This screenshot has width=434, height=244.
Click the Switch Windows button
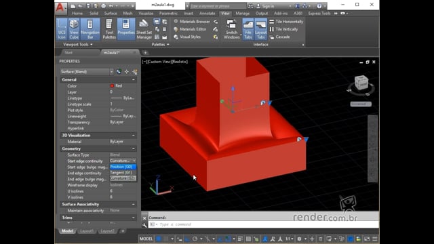[232, 29]
